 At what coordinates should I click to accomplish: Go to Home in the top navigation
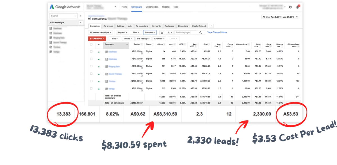click(x=124, y=7)
